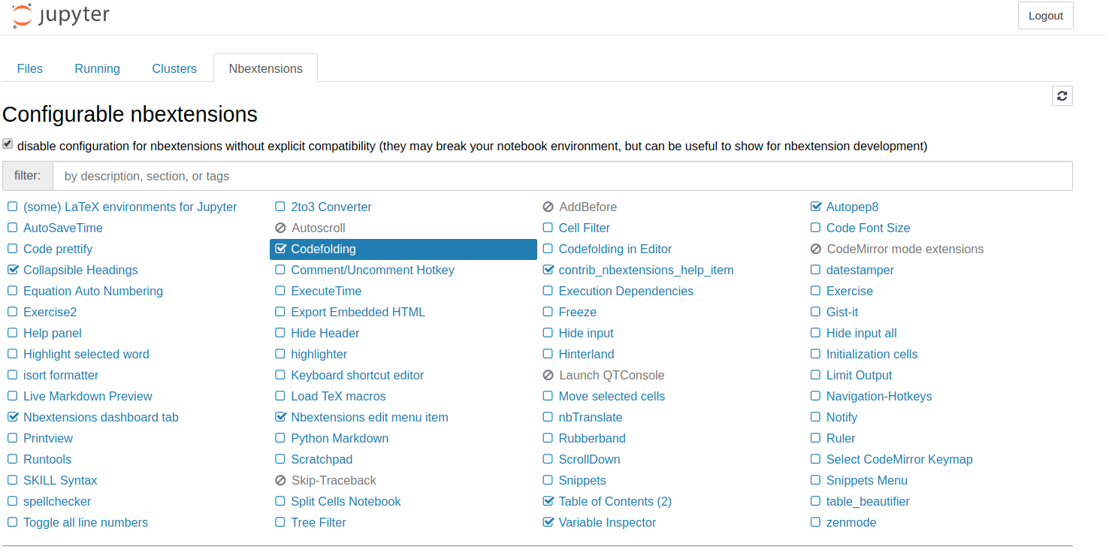Click the refresh nbextensions list icon
Image resolution: width=1106 pixels, height=559 pixels.
click(x=1062, y=95)
